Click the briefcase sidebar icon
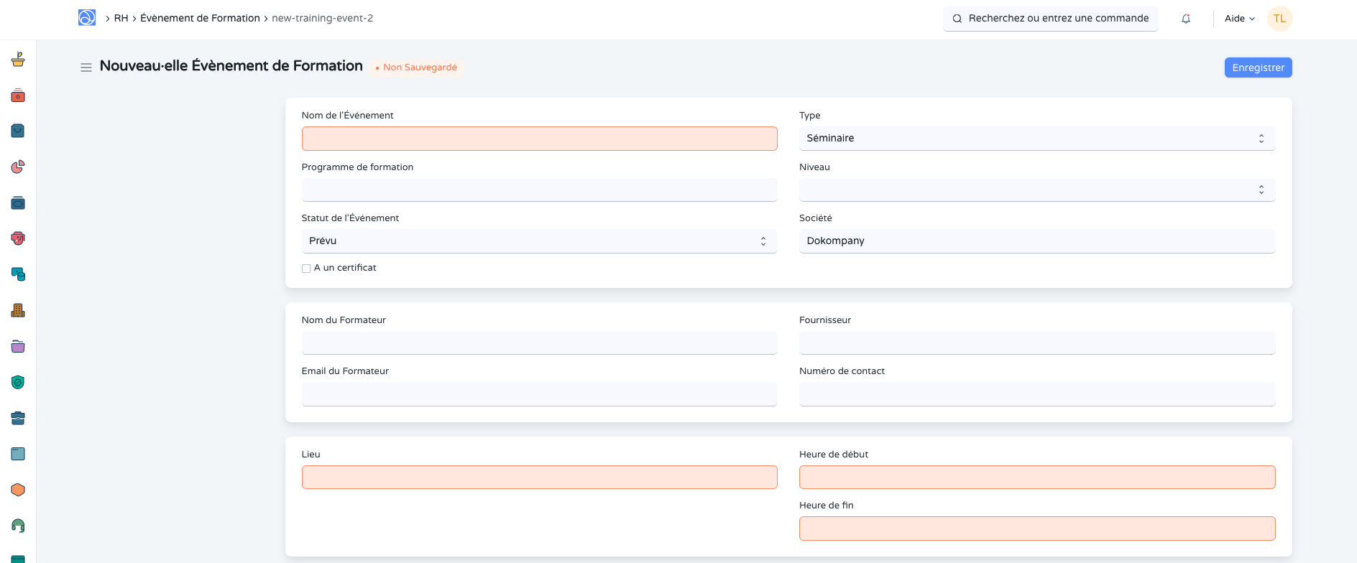1357x563 pixels. [18, 418]
